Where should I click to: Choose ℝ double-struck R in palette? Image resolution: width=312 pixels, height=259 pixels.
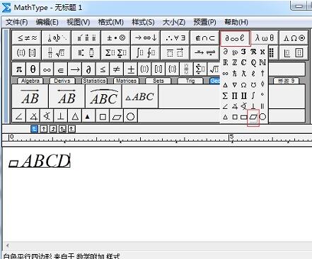[x=226, y=62]
